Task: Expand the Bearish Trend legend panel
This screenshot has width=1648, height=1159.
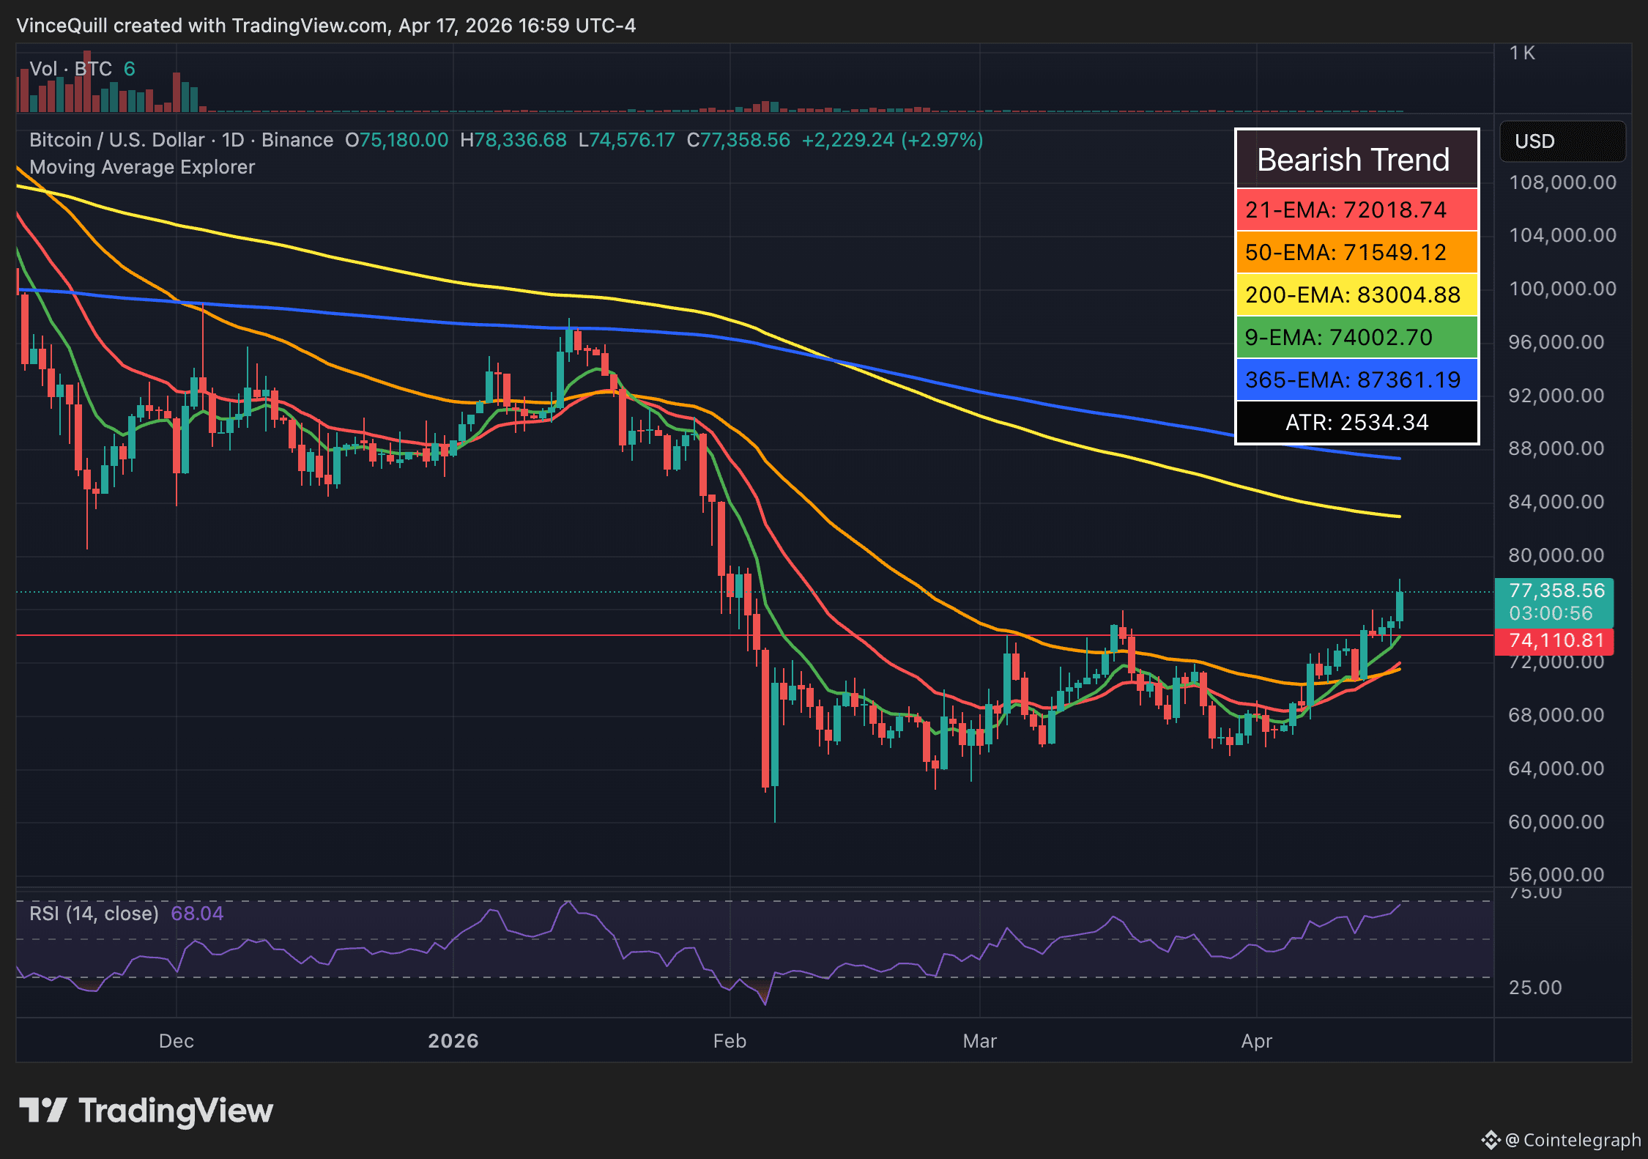Action: (x=1354, y=159)
